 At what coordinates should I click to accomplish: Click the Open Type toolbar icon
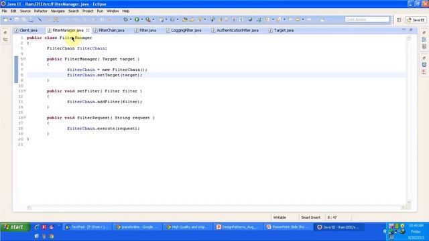pyautogui.click(x=185, y=19)
